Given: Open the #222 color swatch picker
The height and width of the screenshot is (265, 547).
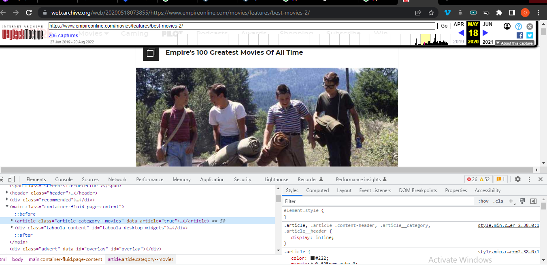Looking at the screenshot, I should tap(313, 258).
